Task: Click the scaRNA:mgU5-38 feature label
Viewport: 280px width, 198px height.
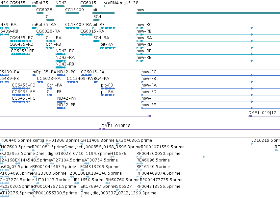Action: click(x=121, y=3)
